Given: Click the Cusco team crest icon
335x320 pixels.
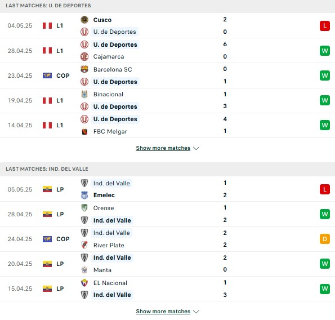Looking at the screenshot, I should 84,20.
